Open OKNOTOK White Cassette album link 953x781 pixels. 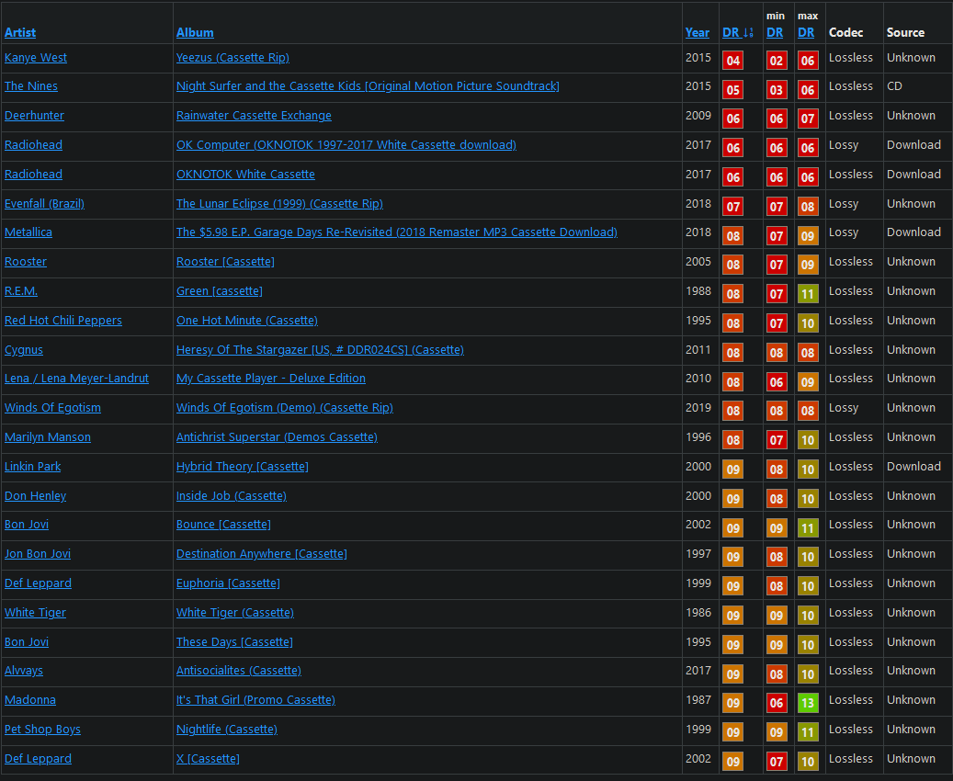point(245,175)
